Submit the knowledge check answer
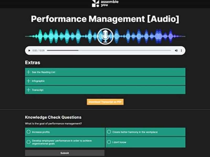The width and height of the screenshot is (210, 157). click(x=65, y=153)
